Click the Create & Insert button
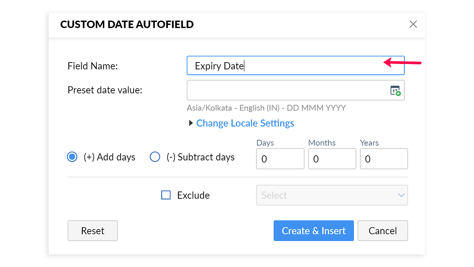474x267 pixels. 313,231
